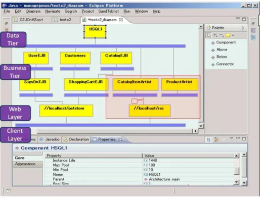Open the SandTablist menu
This screenshot has height=199, width=261.
[x=108, y=11]
